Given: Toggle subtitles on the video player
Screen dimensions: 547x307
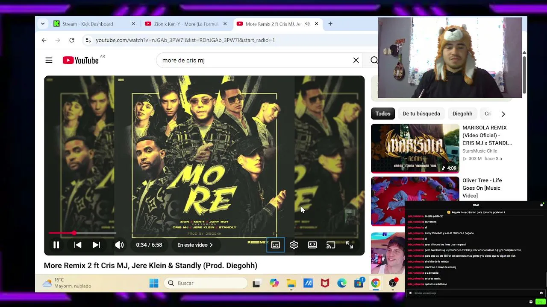Looking at the screenshot, I should click(276, 245).
